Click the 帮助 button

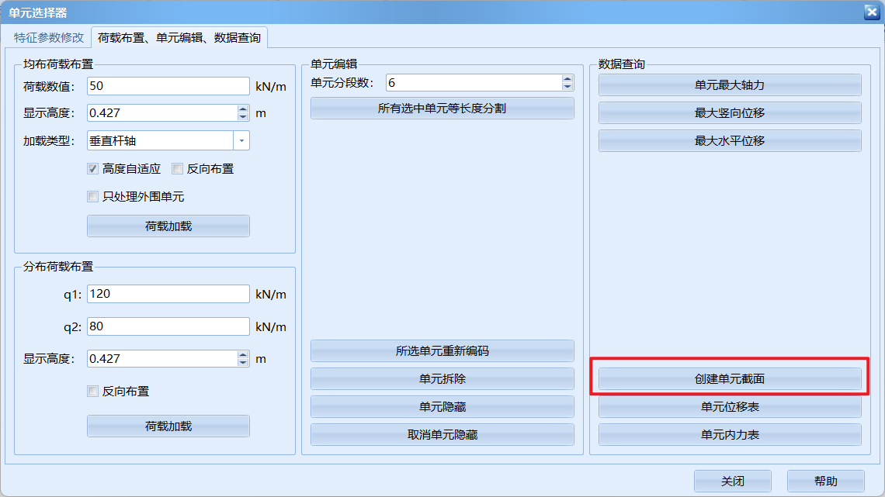825,481
